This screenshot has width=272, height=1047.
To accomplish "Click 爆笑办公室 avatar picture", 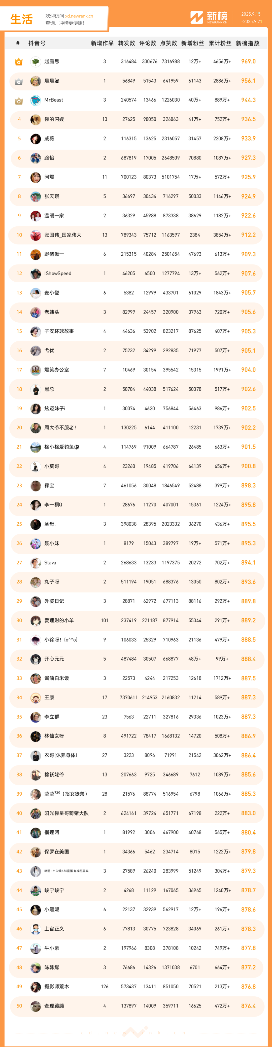I will pyautogui.click(x=35, y=370).
